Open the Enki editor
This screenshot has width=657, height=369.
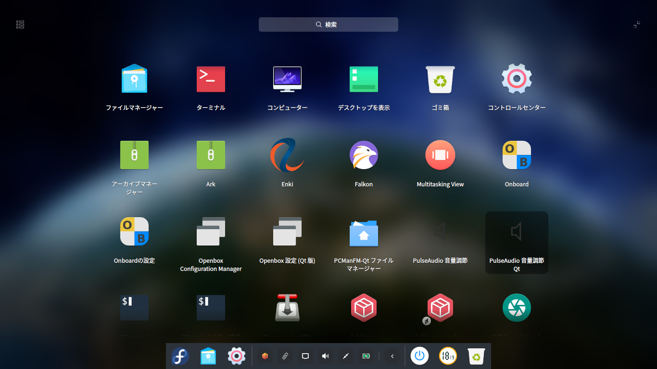click(x=287, y=155)
